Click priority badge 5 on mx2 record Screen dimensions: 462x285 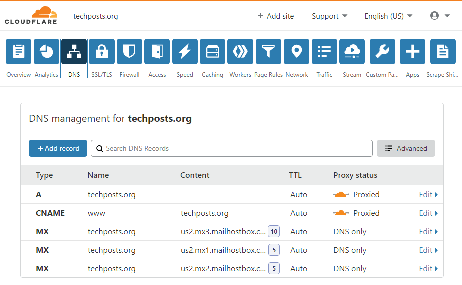click(274, 268)
